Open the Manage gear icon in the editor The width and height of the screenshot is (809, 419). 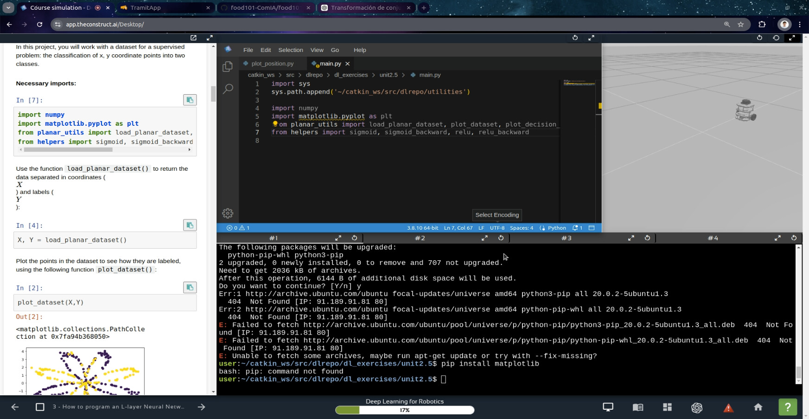tap(228, 213)
